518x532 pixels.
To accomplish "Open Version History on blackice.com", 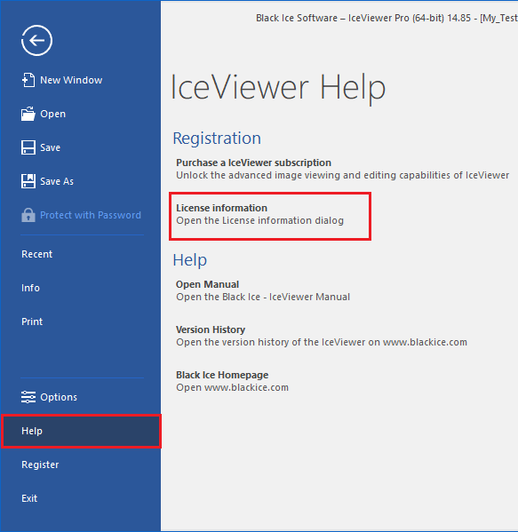I will coord(322,336).
